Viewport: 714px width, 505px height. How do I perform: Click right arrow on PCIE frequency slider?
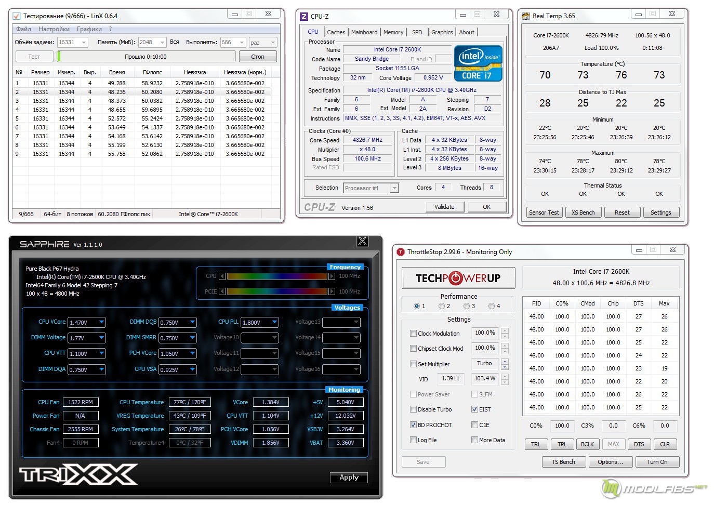pyautogui.click(x=332, y=291)
